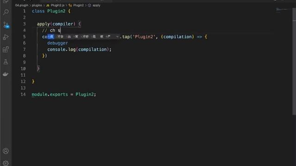Open the Extensions view
Screen dimensions: 296x166
point(6,49)
